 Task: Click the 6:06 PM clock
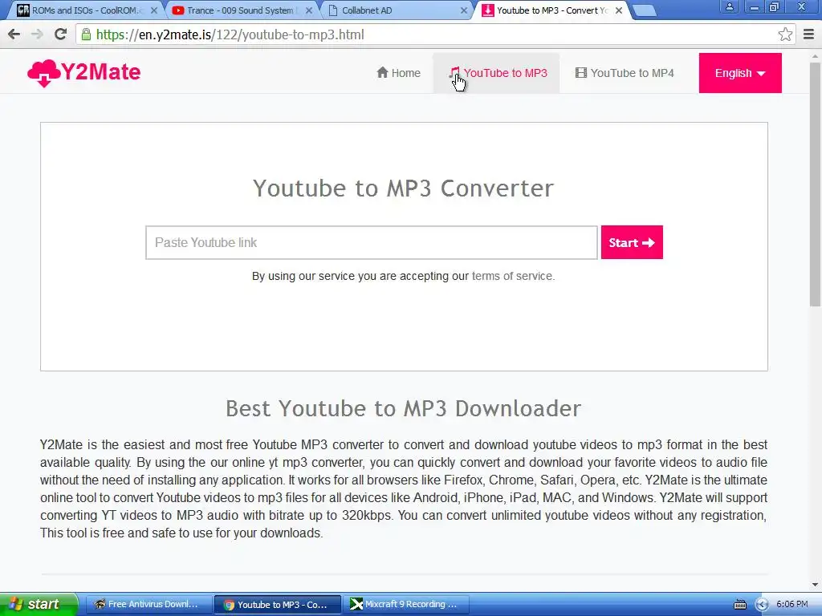pos(792,604)
